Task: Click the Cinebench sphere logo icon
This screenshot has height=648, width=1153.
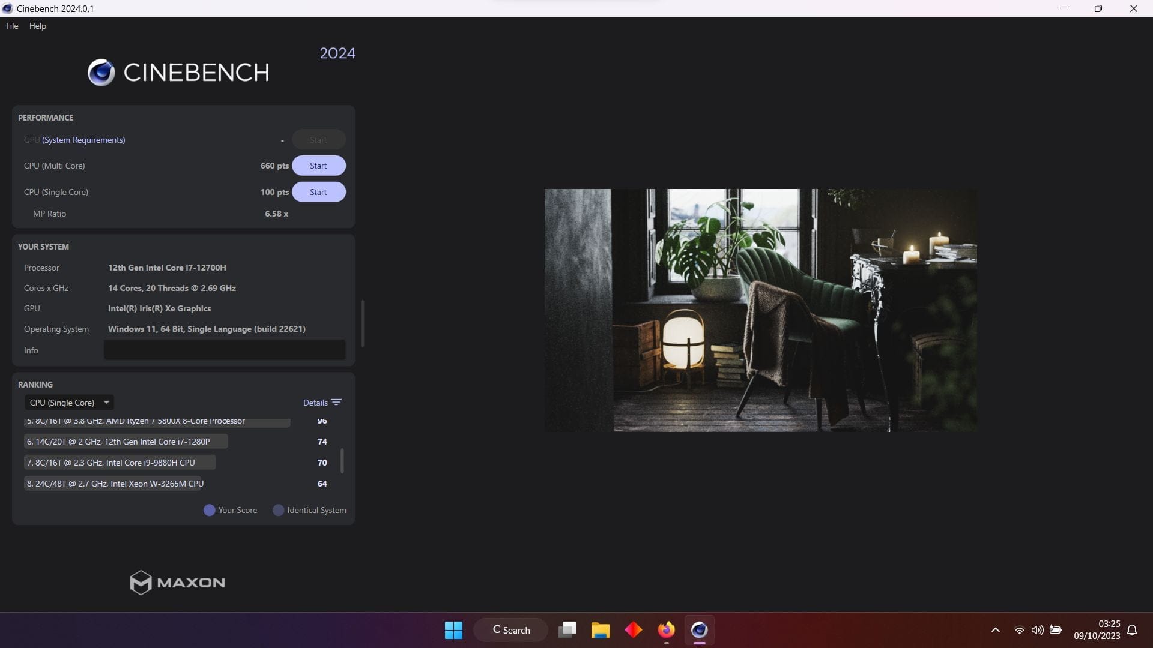Action: click(101, 73)
